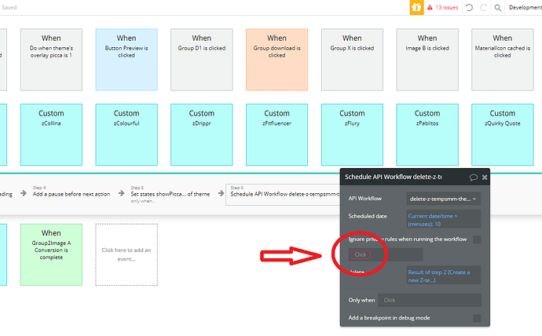Select the theme's overlay picca event box
The image size is (542, 336).
[x=51, y=60]
